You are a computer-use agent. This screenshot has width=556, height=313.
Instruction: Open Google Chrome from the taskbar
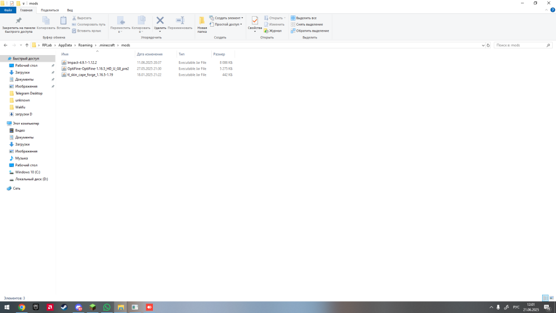click(x=22, y=307)
